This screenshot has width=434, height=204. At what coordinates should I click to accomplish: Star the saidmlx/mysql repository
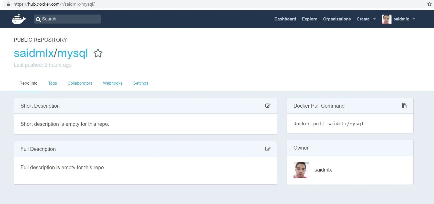(x=98, y=53)
